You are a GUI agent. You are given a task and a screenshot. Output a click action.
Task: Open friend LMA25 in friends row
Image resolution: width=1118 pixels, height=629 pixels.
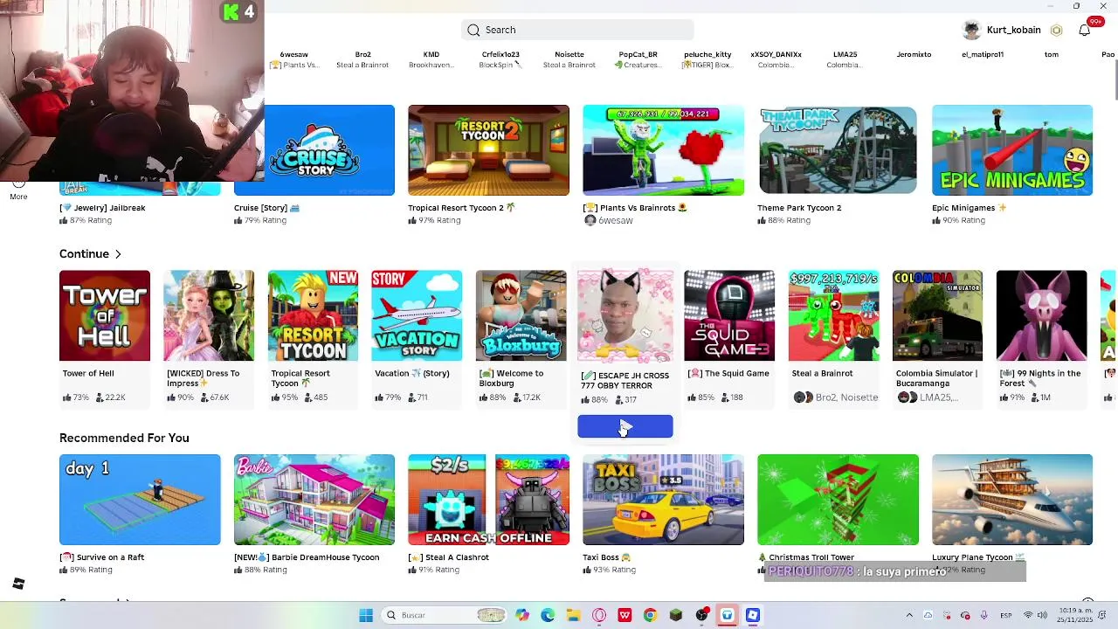click(845, 59)
